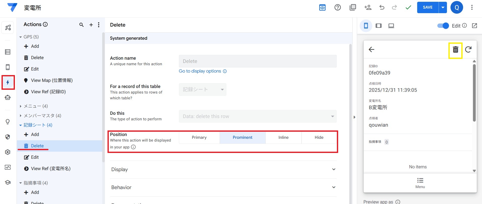Click the refresh icon in app preview
Screen dimensions: 482x204
click(468, 50)
